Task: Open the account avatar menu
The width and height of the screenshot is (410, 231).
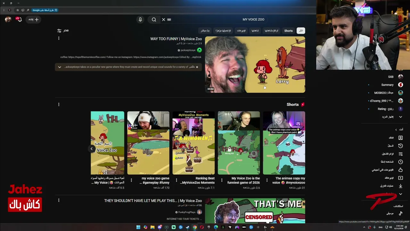Action: pos(8,20)
